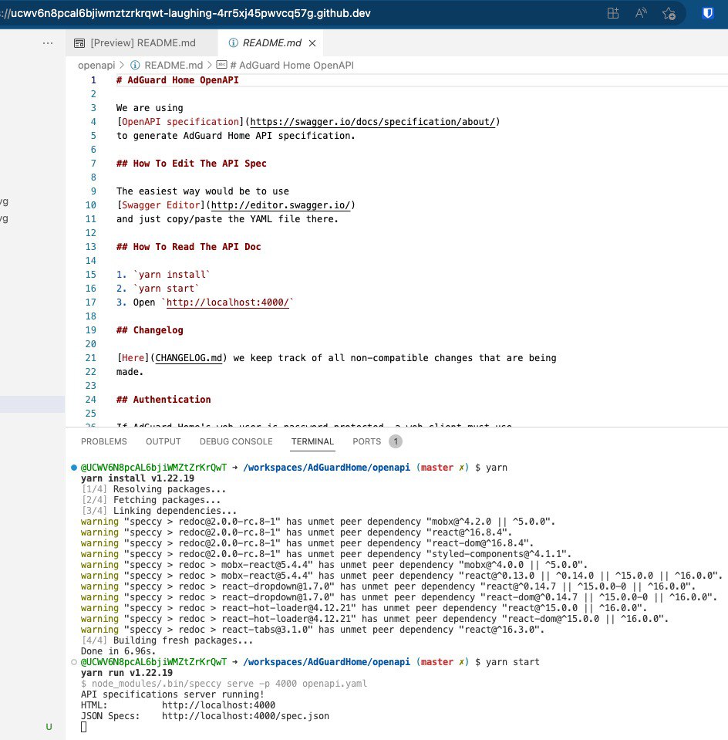Screen dimensions: 728x740
Task: Expand the openapi breadcrumb folder
Action: pyautogui.click(x=96, y=66)
